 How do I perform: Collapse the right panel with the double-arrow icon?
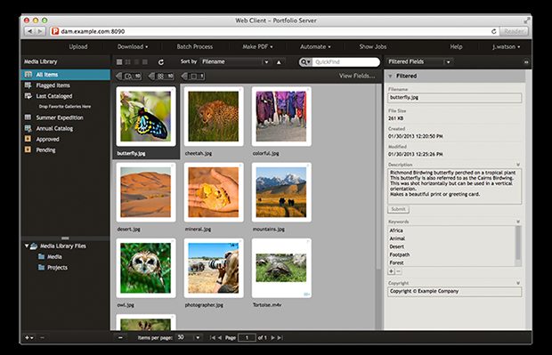click(x=526, y=62)
